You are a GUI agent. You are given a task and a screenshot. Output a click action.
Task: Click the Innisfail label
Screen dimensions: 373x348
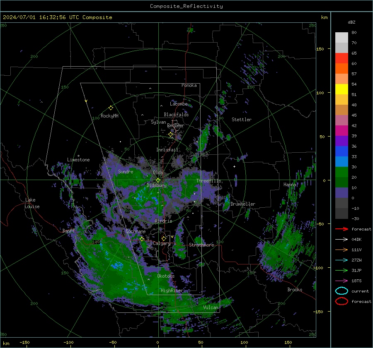(x=167, y=150)
